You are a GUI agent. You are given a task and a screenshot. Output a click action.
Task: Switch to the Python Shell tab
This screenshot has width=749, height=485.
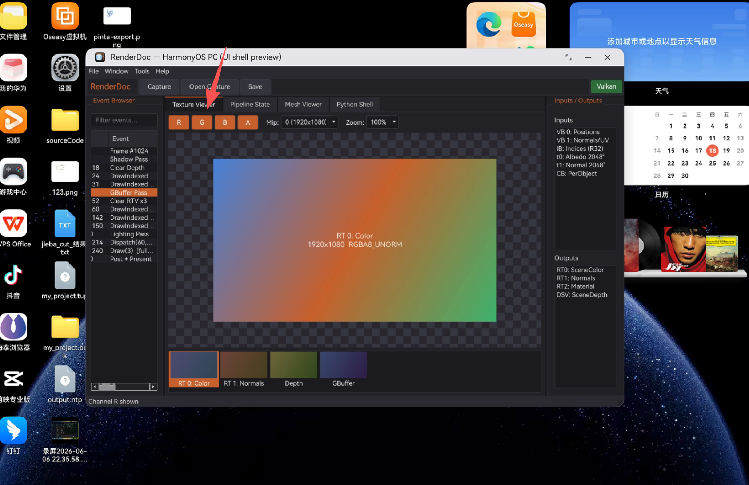click(x=355, y=105)
